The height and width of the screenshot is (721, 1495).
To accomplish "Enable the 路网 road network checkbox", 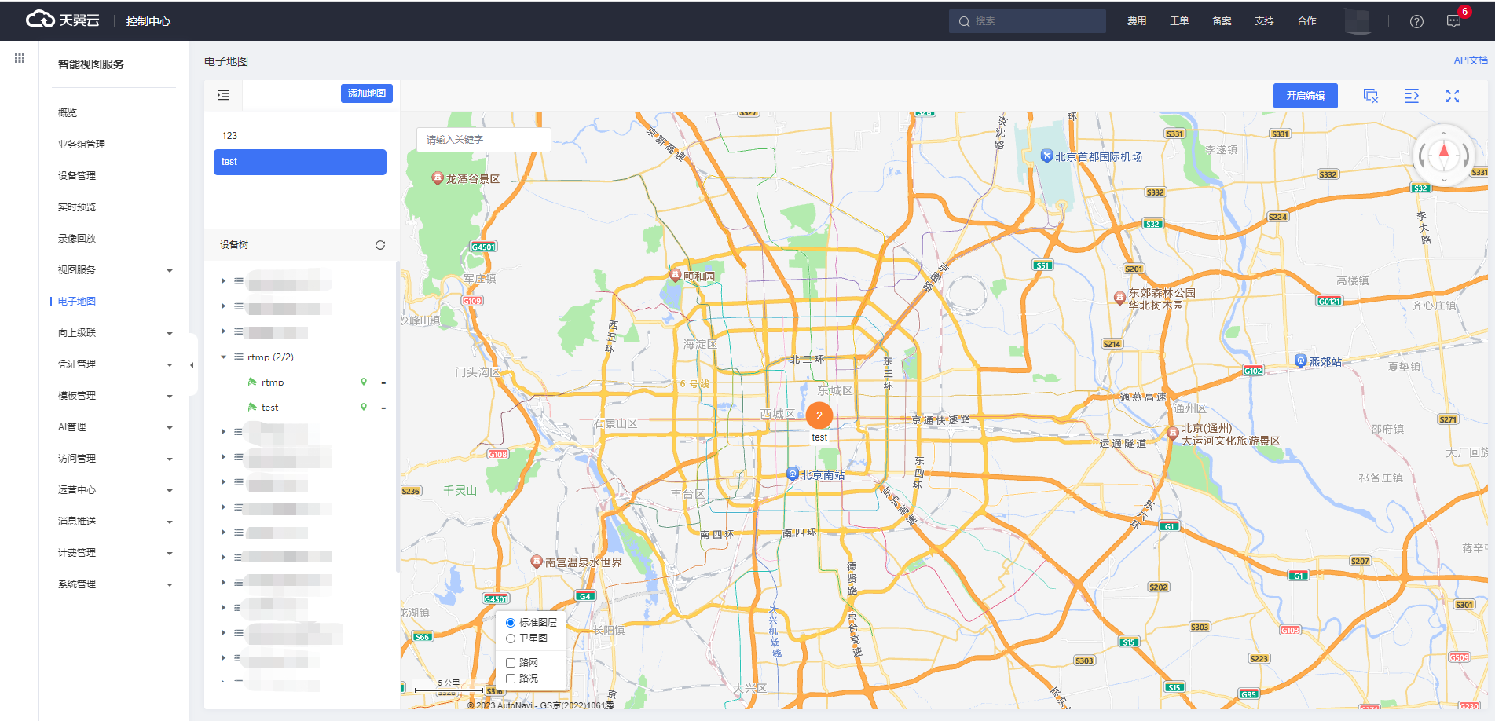I will [x=511, y=663].
